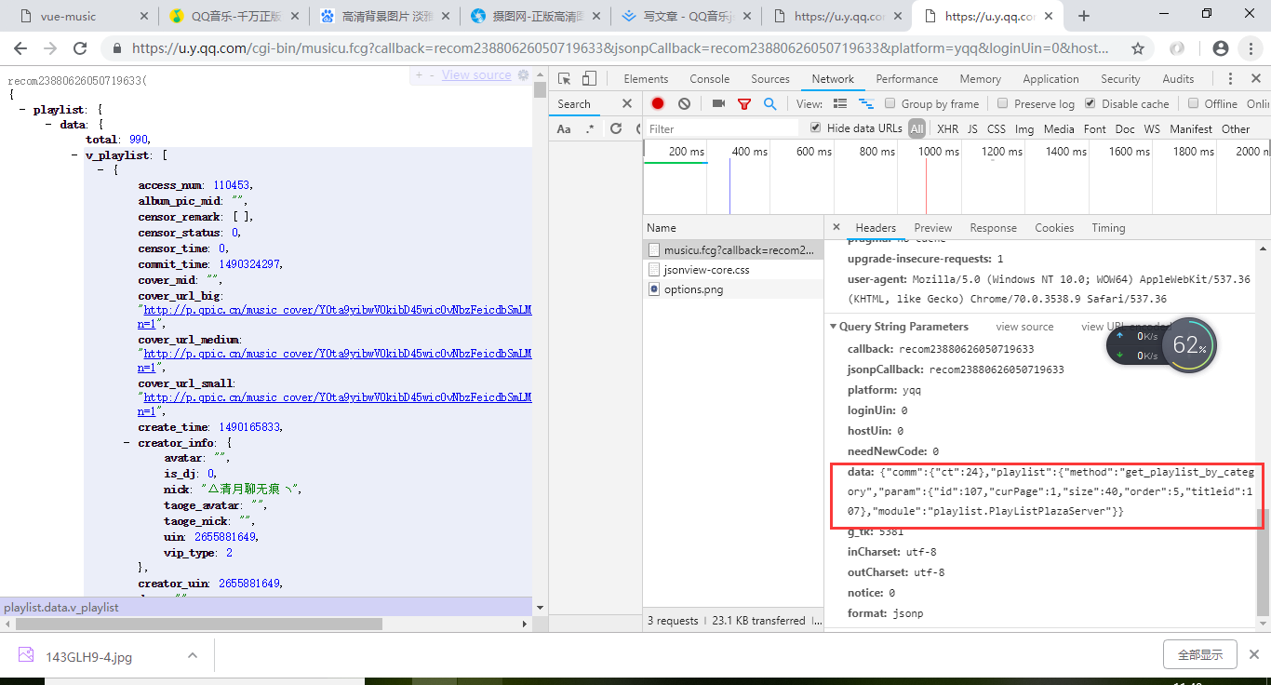Collapse the data JSON node
This screenshot has width=1271, height=685.
[49, 125]
